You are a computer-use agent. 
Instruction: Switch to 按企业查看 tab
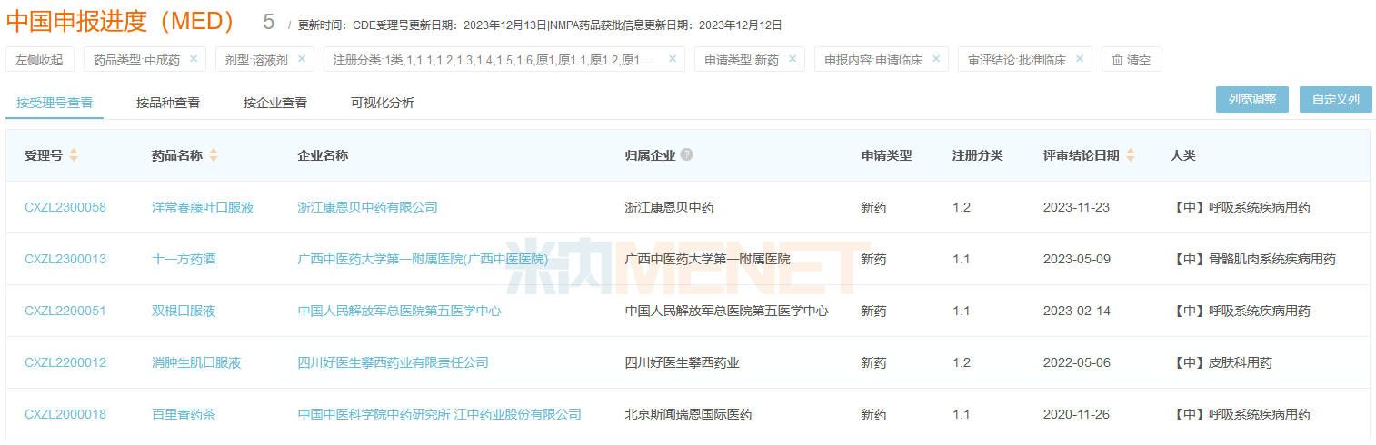pos(275,103)
